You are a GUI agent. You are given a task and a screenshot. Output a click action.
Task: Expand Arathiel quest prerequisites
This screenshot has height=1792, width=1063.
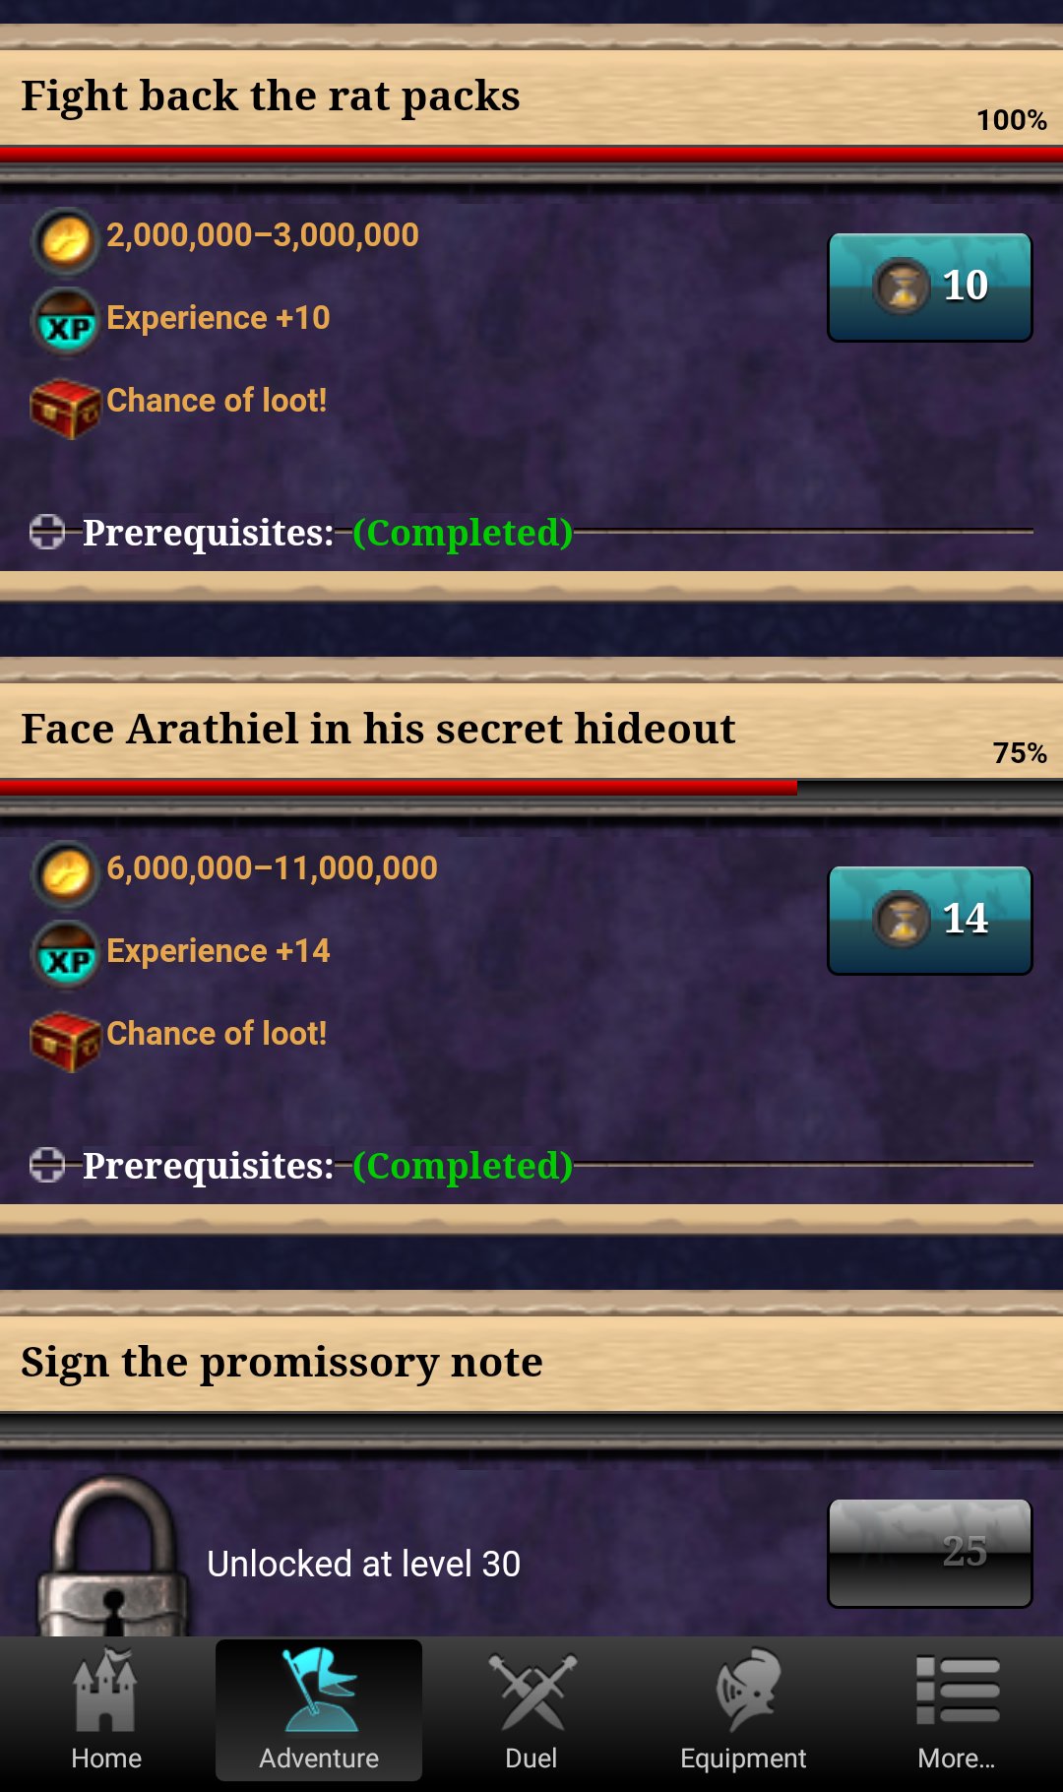tap(47, 1165)
